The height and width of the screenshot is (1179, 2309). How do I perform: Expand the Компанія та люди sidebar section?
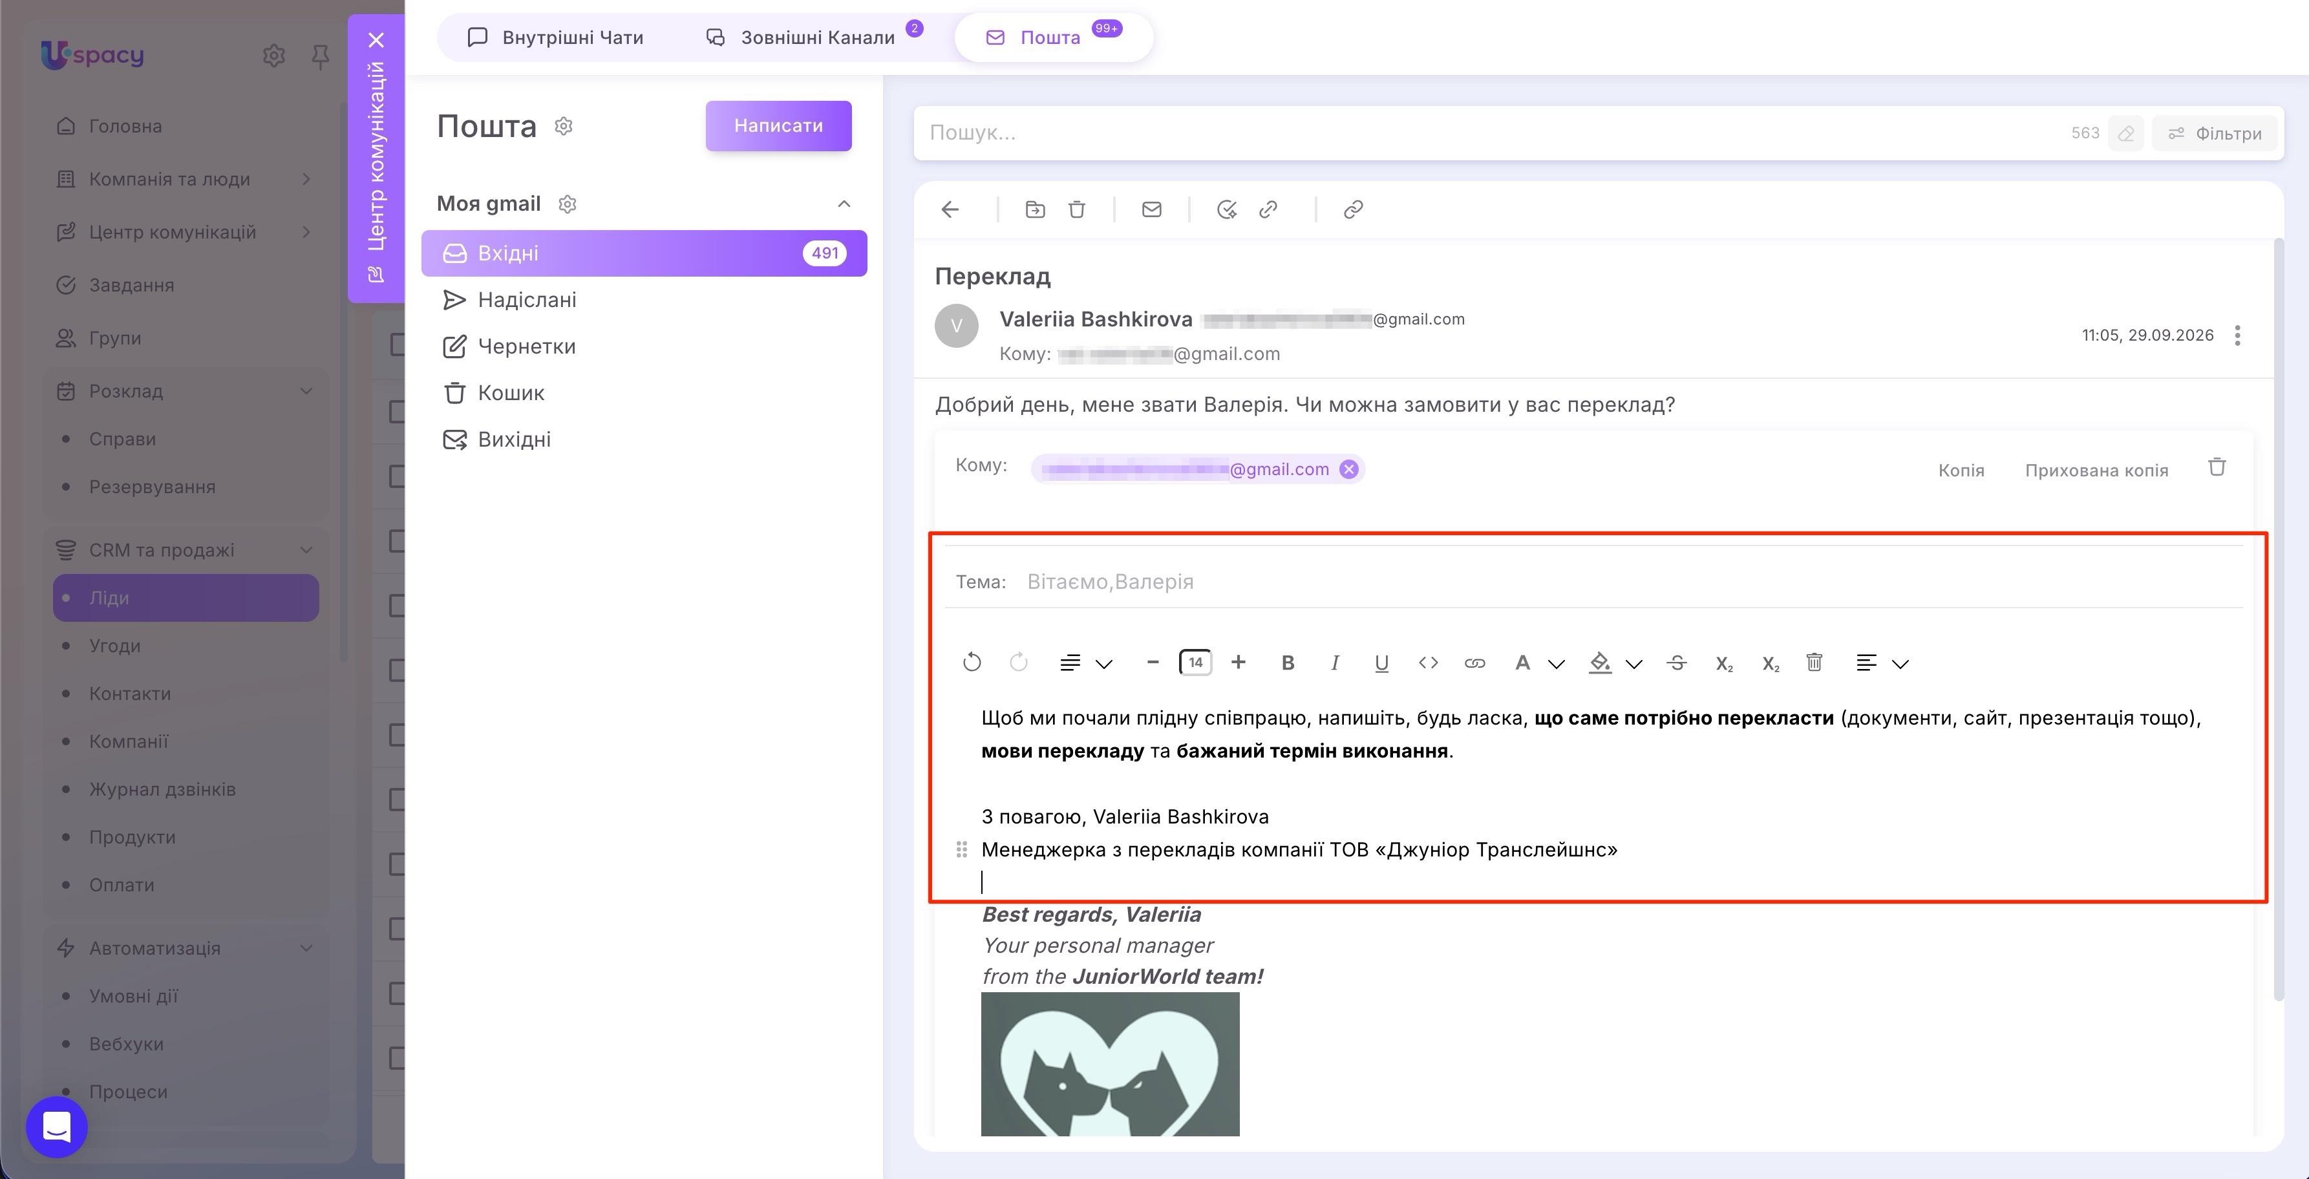tap(306, 179)
